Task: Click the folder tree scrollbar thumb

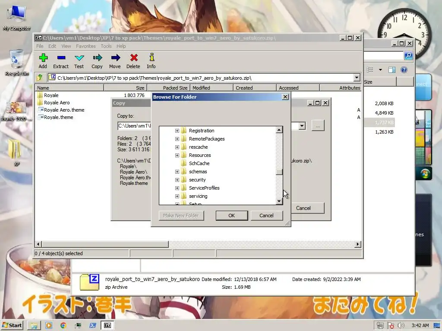Action: point(279,172)
